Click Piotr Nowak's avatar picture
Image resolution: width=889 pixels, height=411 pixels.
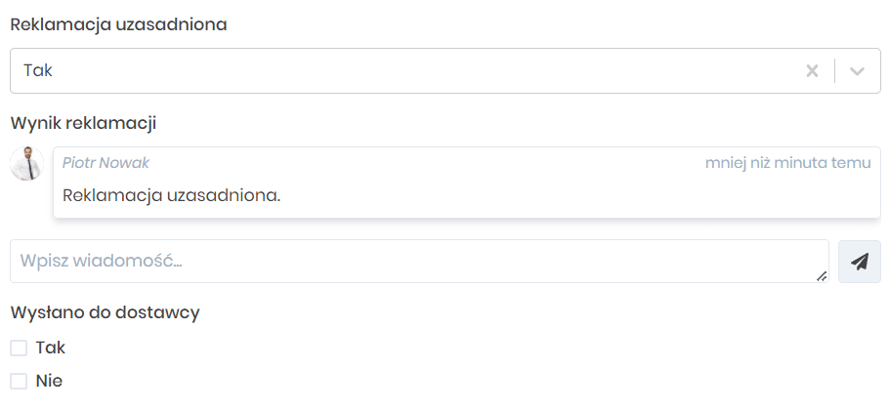[26, 163]
